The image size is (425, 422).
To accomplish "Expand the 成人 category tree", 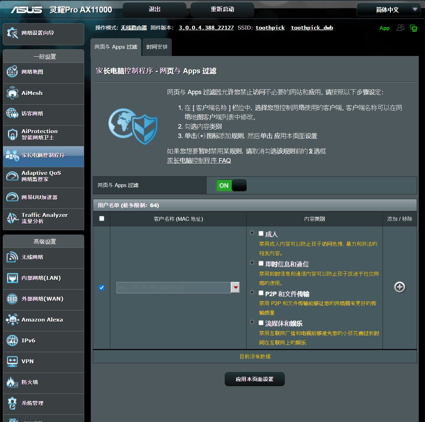I will pos(252,233).
